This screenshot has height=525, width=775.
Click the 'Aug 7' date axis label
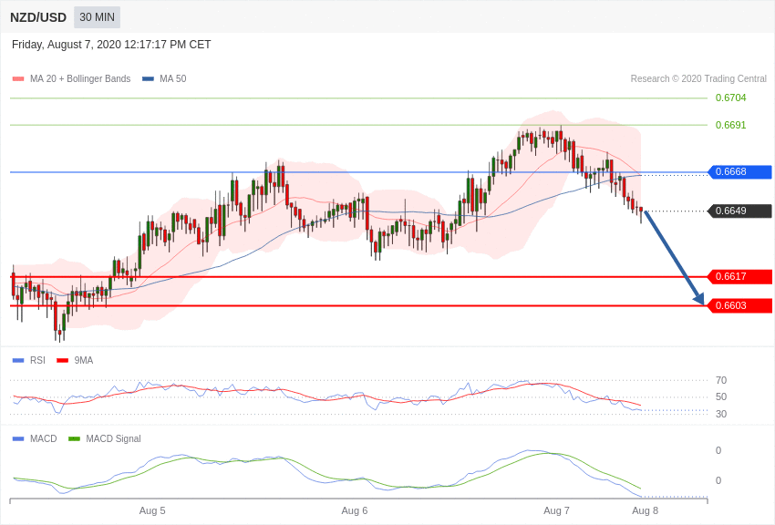point(556,510)
